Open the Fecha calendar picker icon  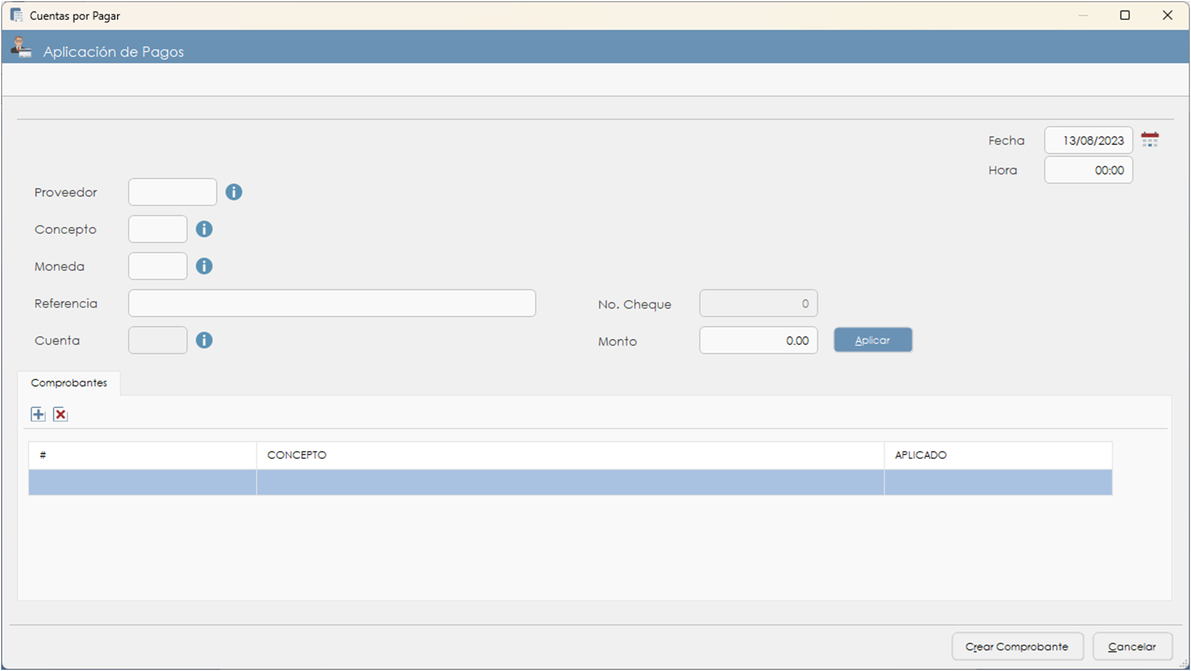1149,140
